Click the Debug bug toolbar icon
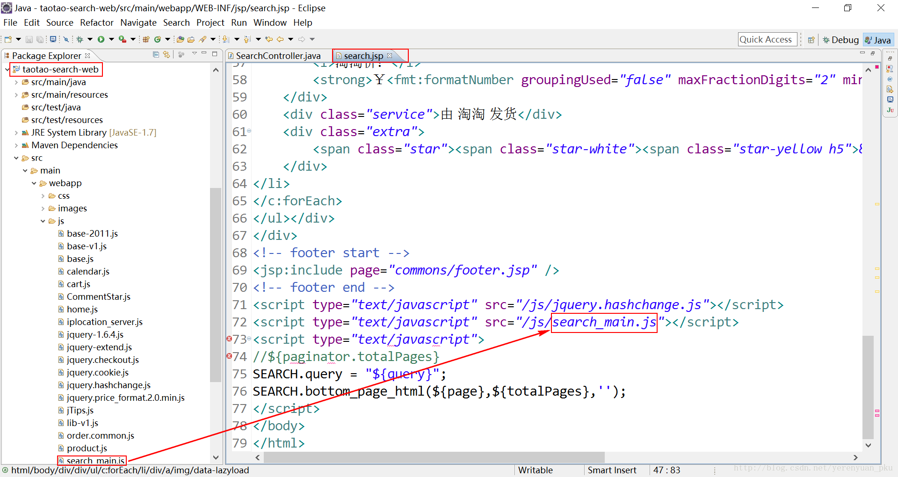The image size is (898, 477). point(80,39)
